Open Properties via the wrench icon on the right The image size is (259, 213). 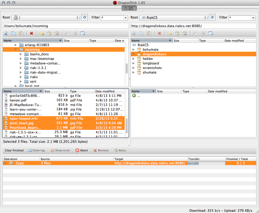point(195,33)
